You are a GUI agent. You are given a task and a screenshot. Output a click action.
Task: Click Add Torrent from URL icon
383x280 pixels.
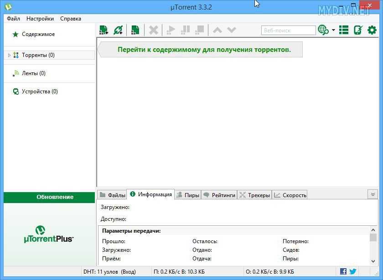coord(119,30)
